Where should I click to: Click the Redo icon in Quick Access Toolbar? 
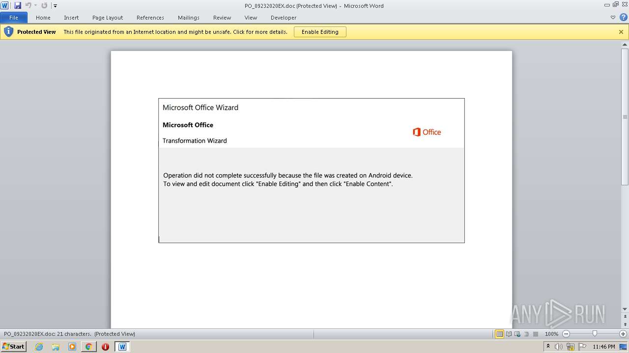point(44,5)
